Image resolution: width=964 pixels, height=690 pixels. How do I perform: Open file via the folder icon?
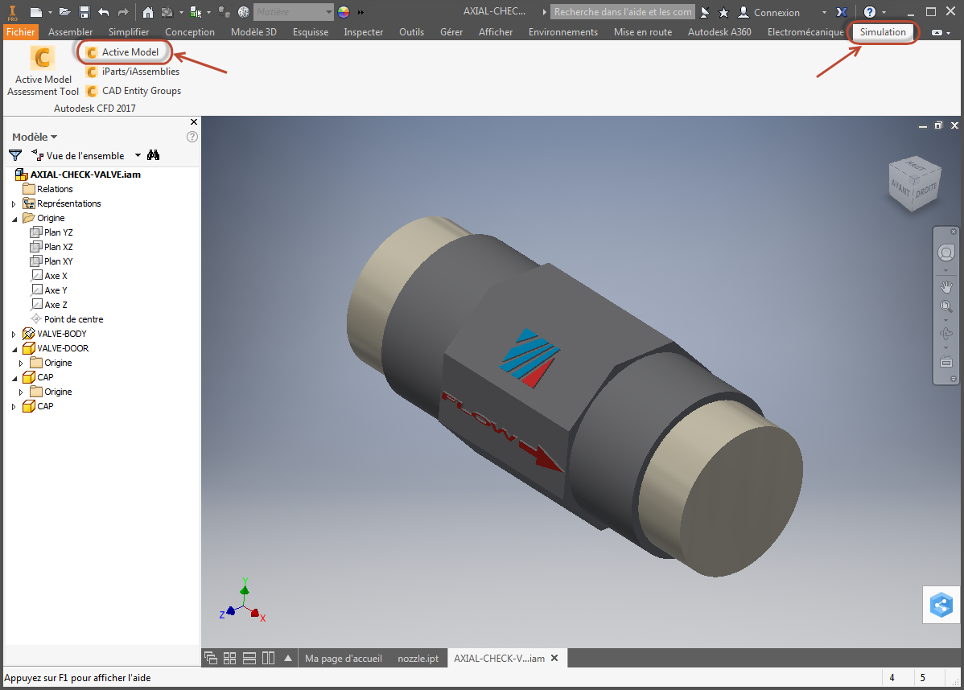(x=64, y=12)
